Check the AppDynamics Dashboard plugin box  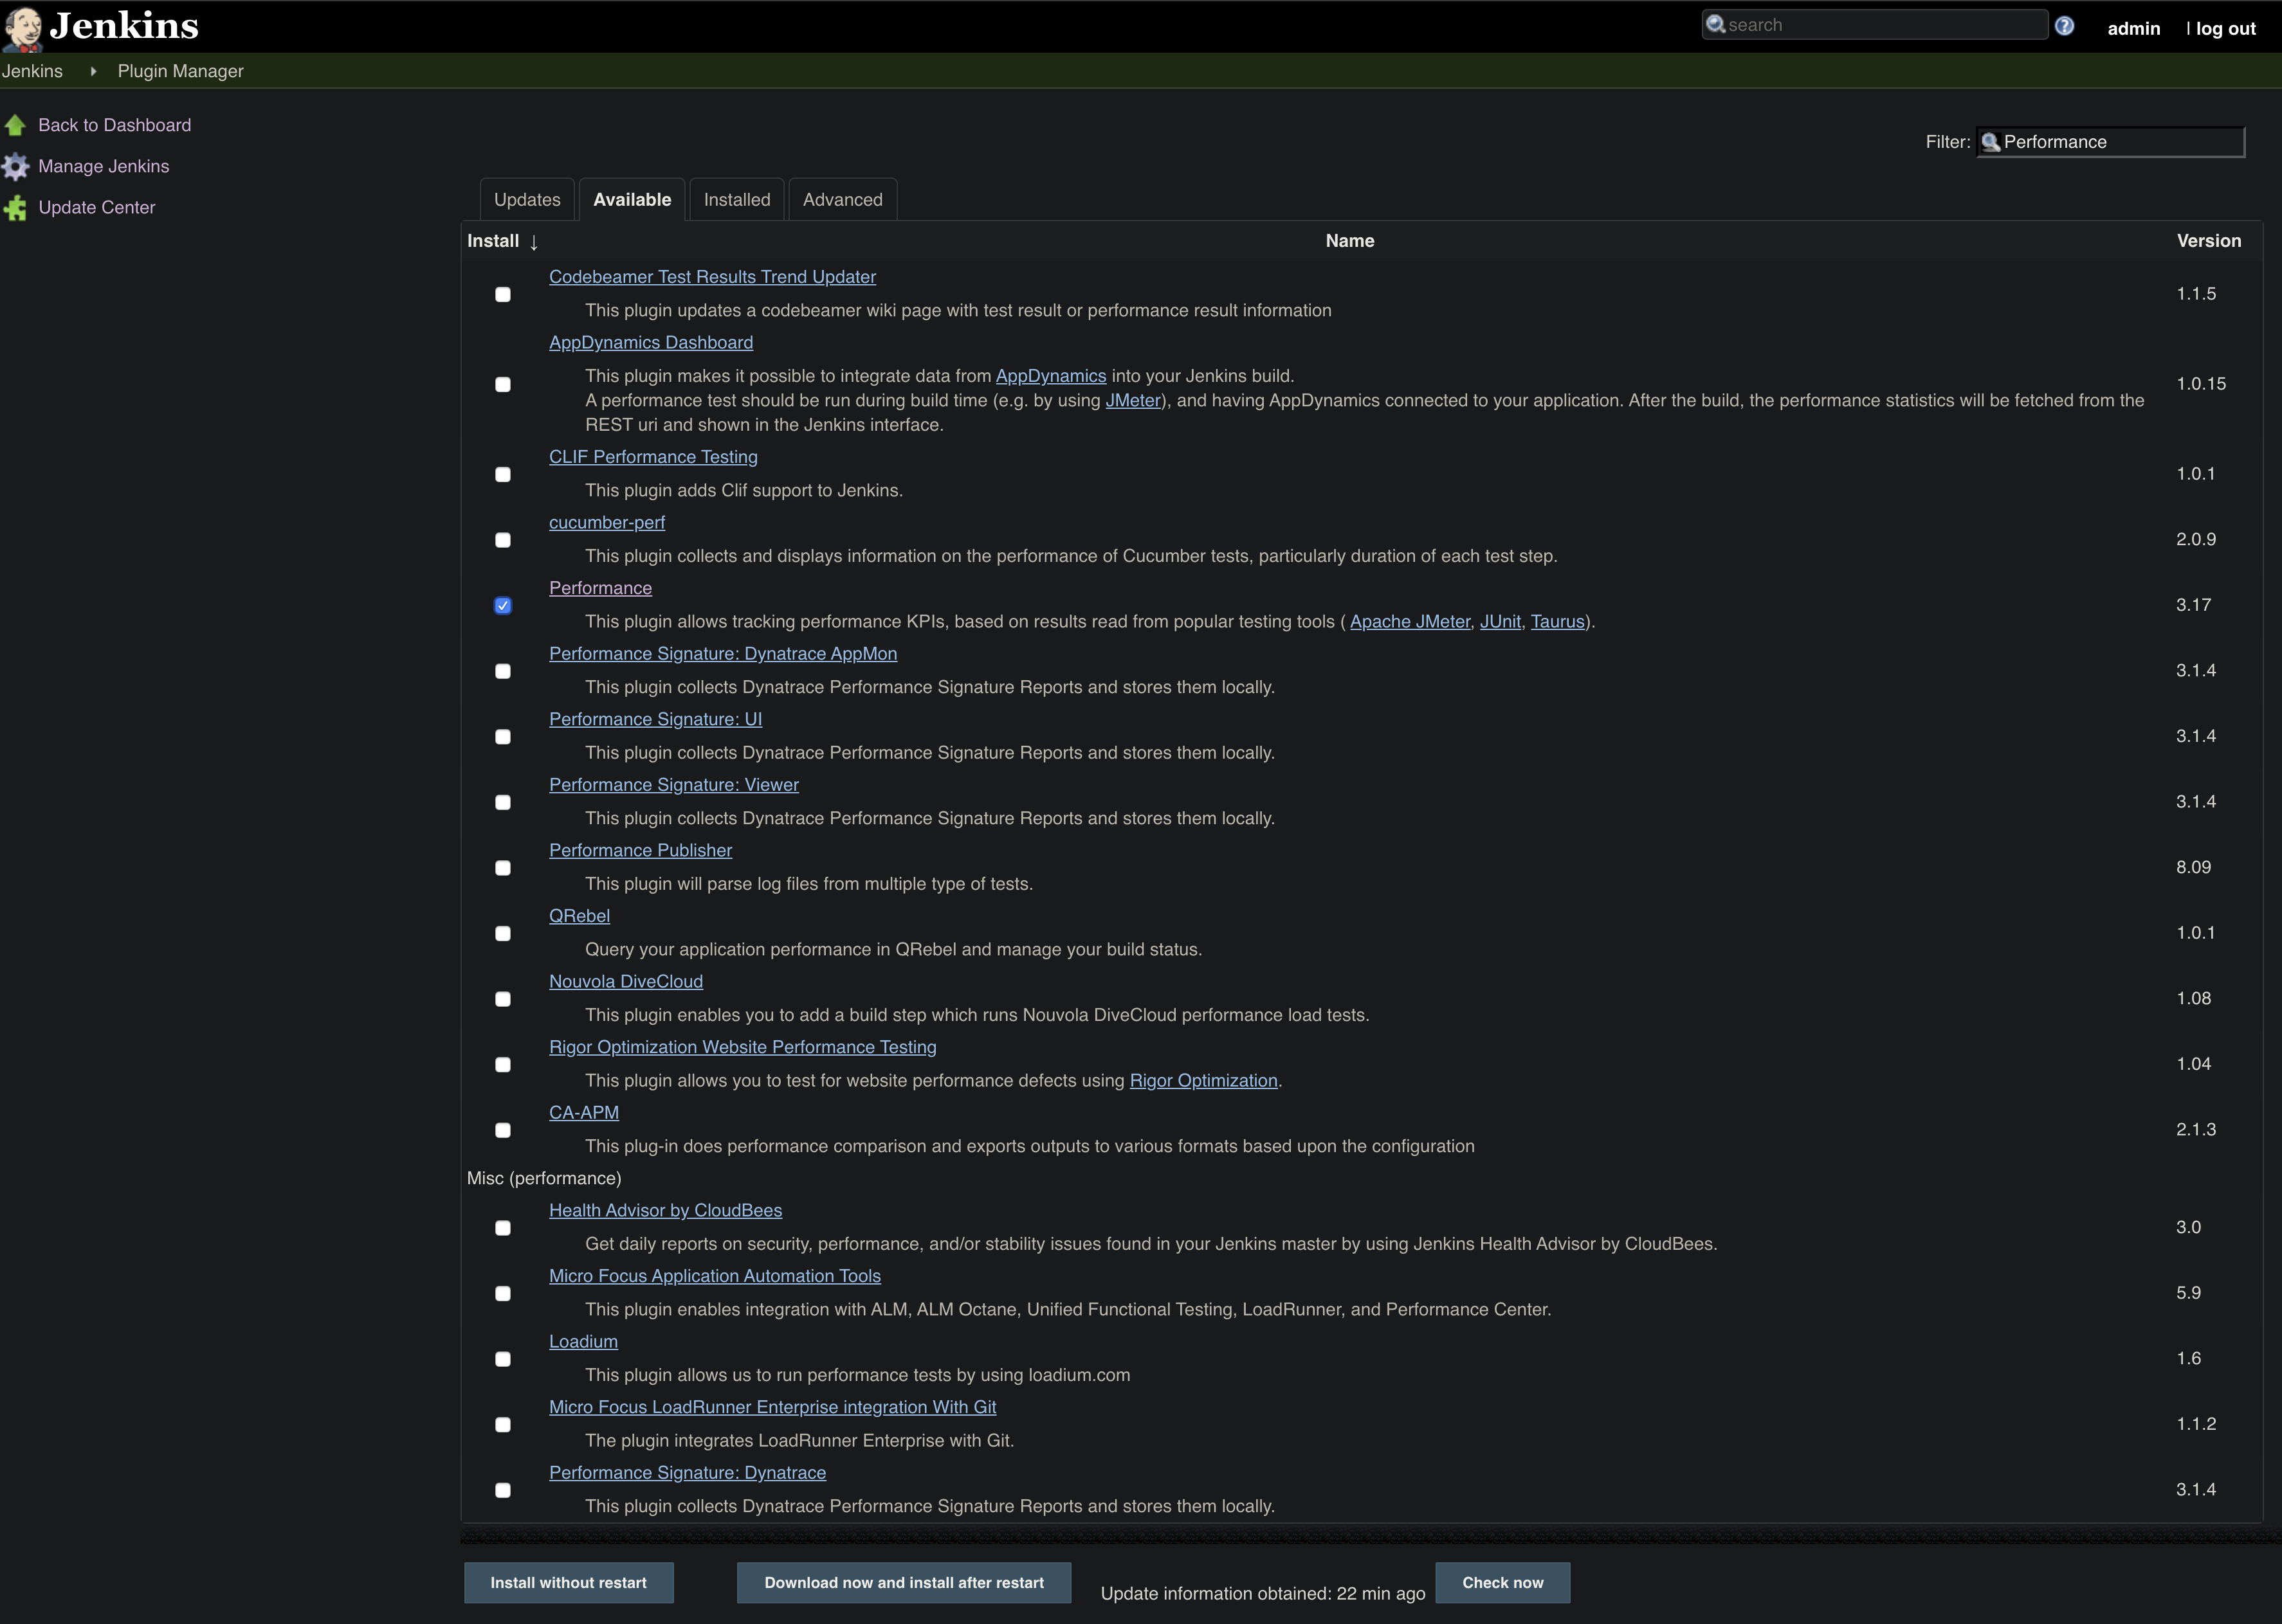coord(503,384)
